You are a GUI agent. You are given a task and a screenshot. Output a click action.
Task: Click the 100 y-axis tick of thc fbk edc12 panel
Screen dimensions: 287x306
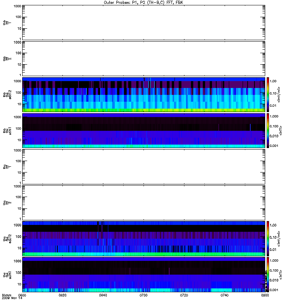(18, 236)
